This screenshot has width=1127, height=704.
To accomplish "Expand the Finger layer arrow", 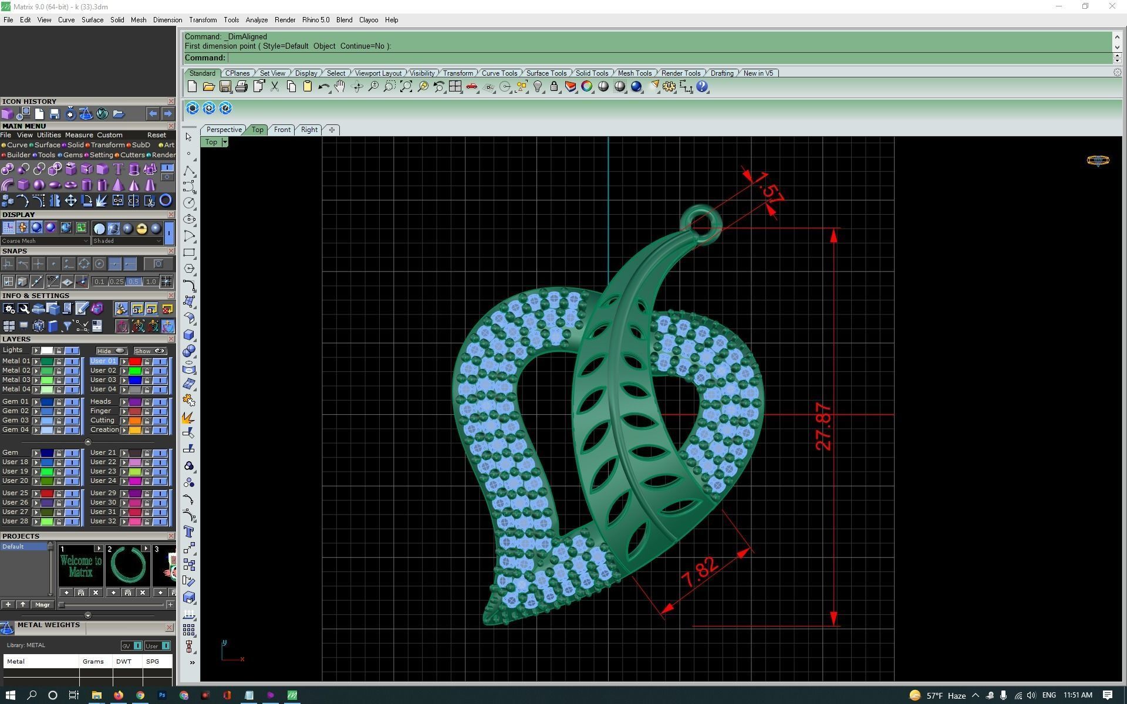I will tap(124, 411).
